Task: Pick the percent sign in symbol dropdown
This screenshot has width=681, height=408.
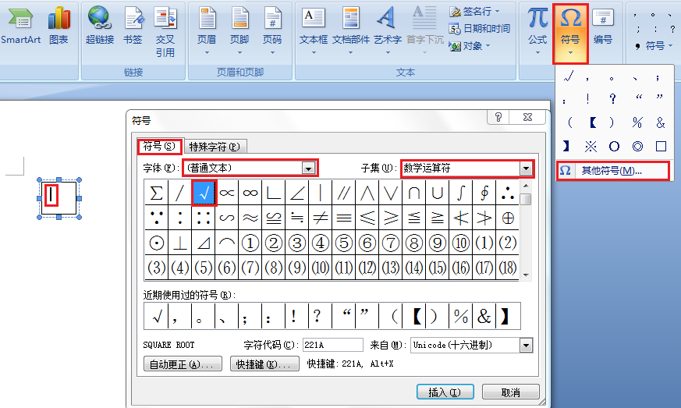Action: [x=637, y=122]
